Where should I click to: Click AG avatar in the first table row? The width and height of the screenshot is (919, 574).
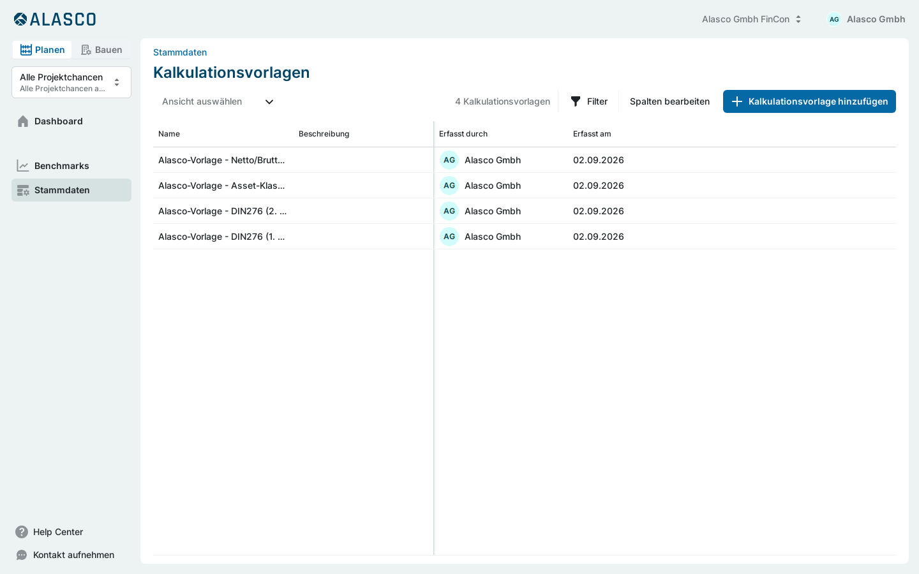[x=449, y=160]
